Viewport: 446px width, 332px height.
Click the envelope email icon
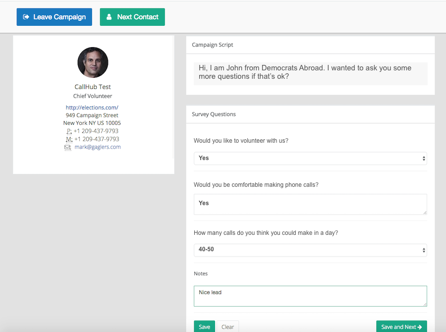(x=68, y=147)
